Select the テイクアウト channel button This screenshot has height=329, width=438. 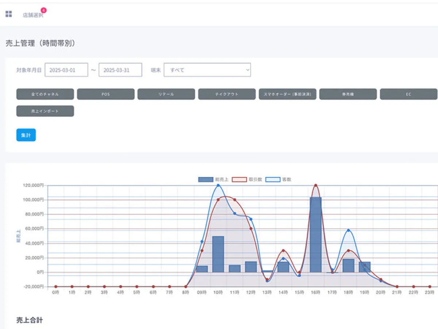(227, 94)
